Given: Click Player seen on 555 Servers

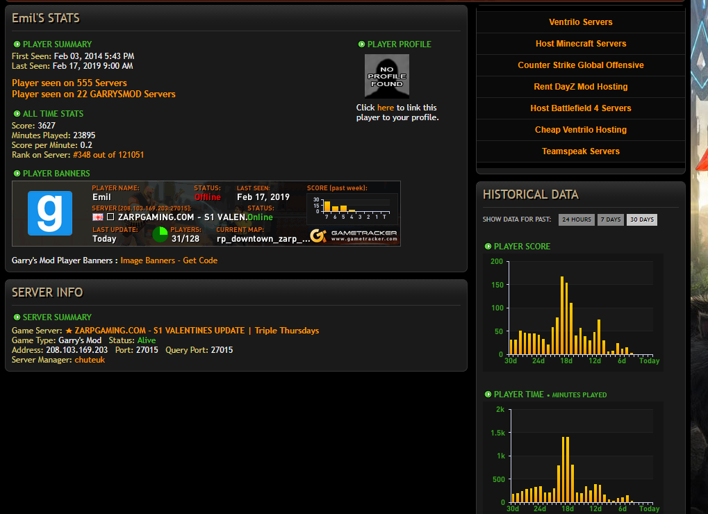Looking at the screenshot, I should [69, 83].
